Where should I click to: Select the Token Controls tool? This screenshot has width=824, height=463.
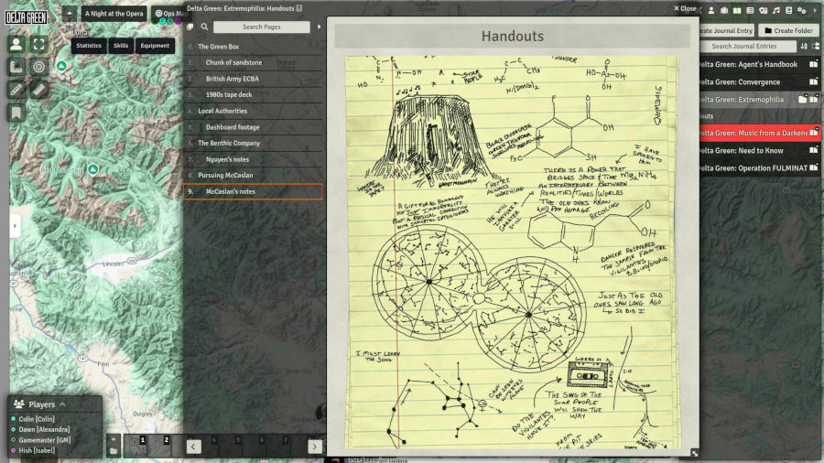[x=16, y=44]
